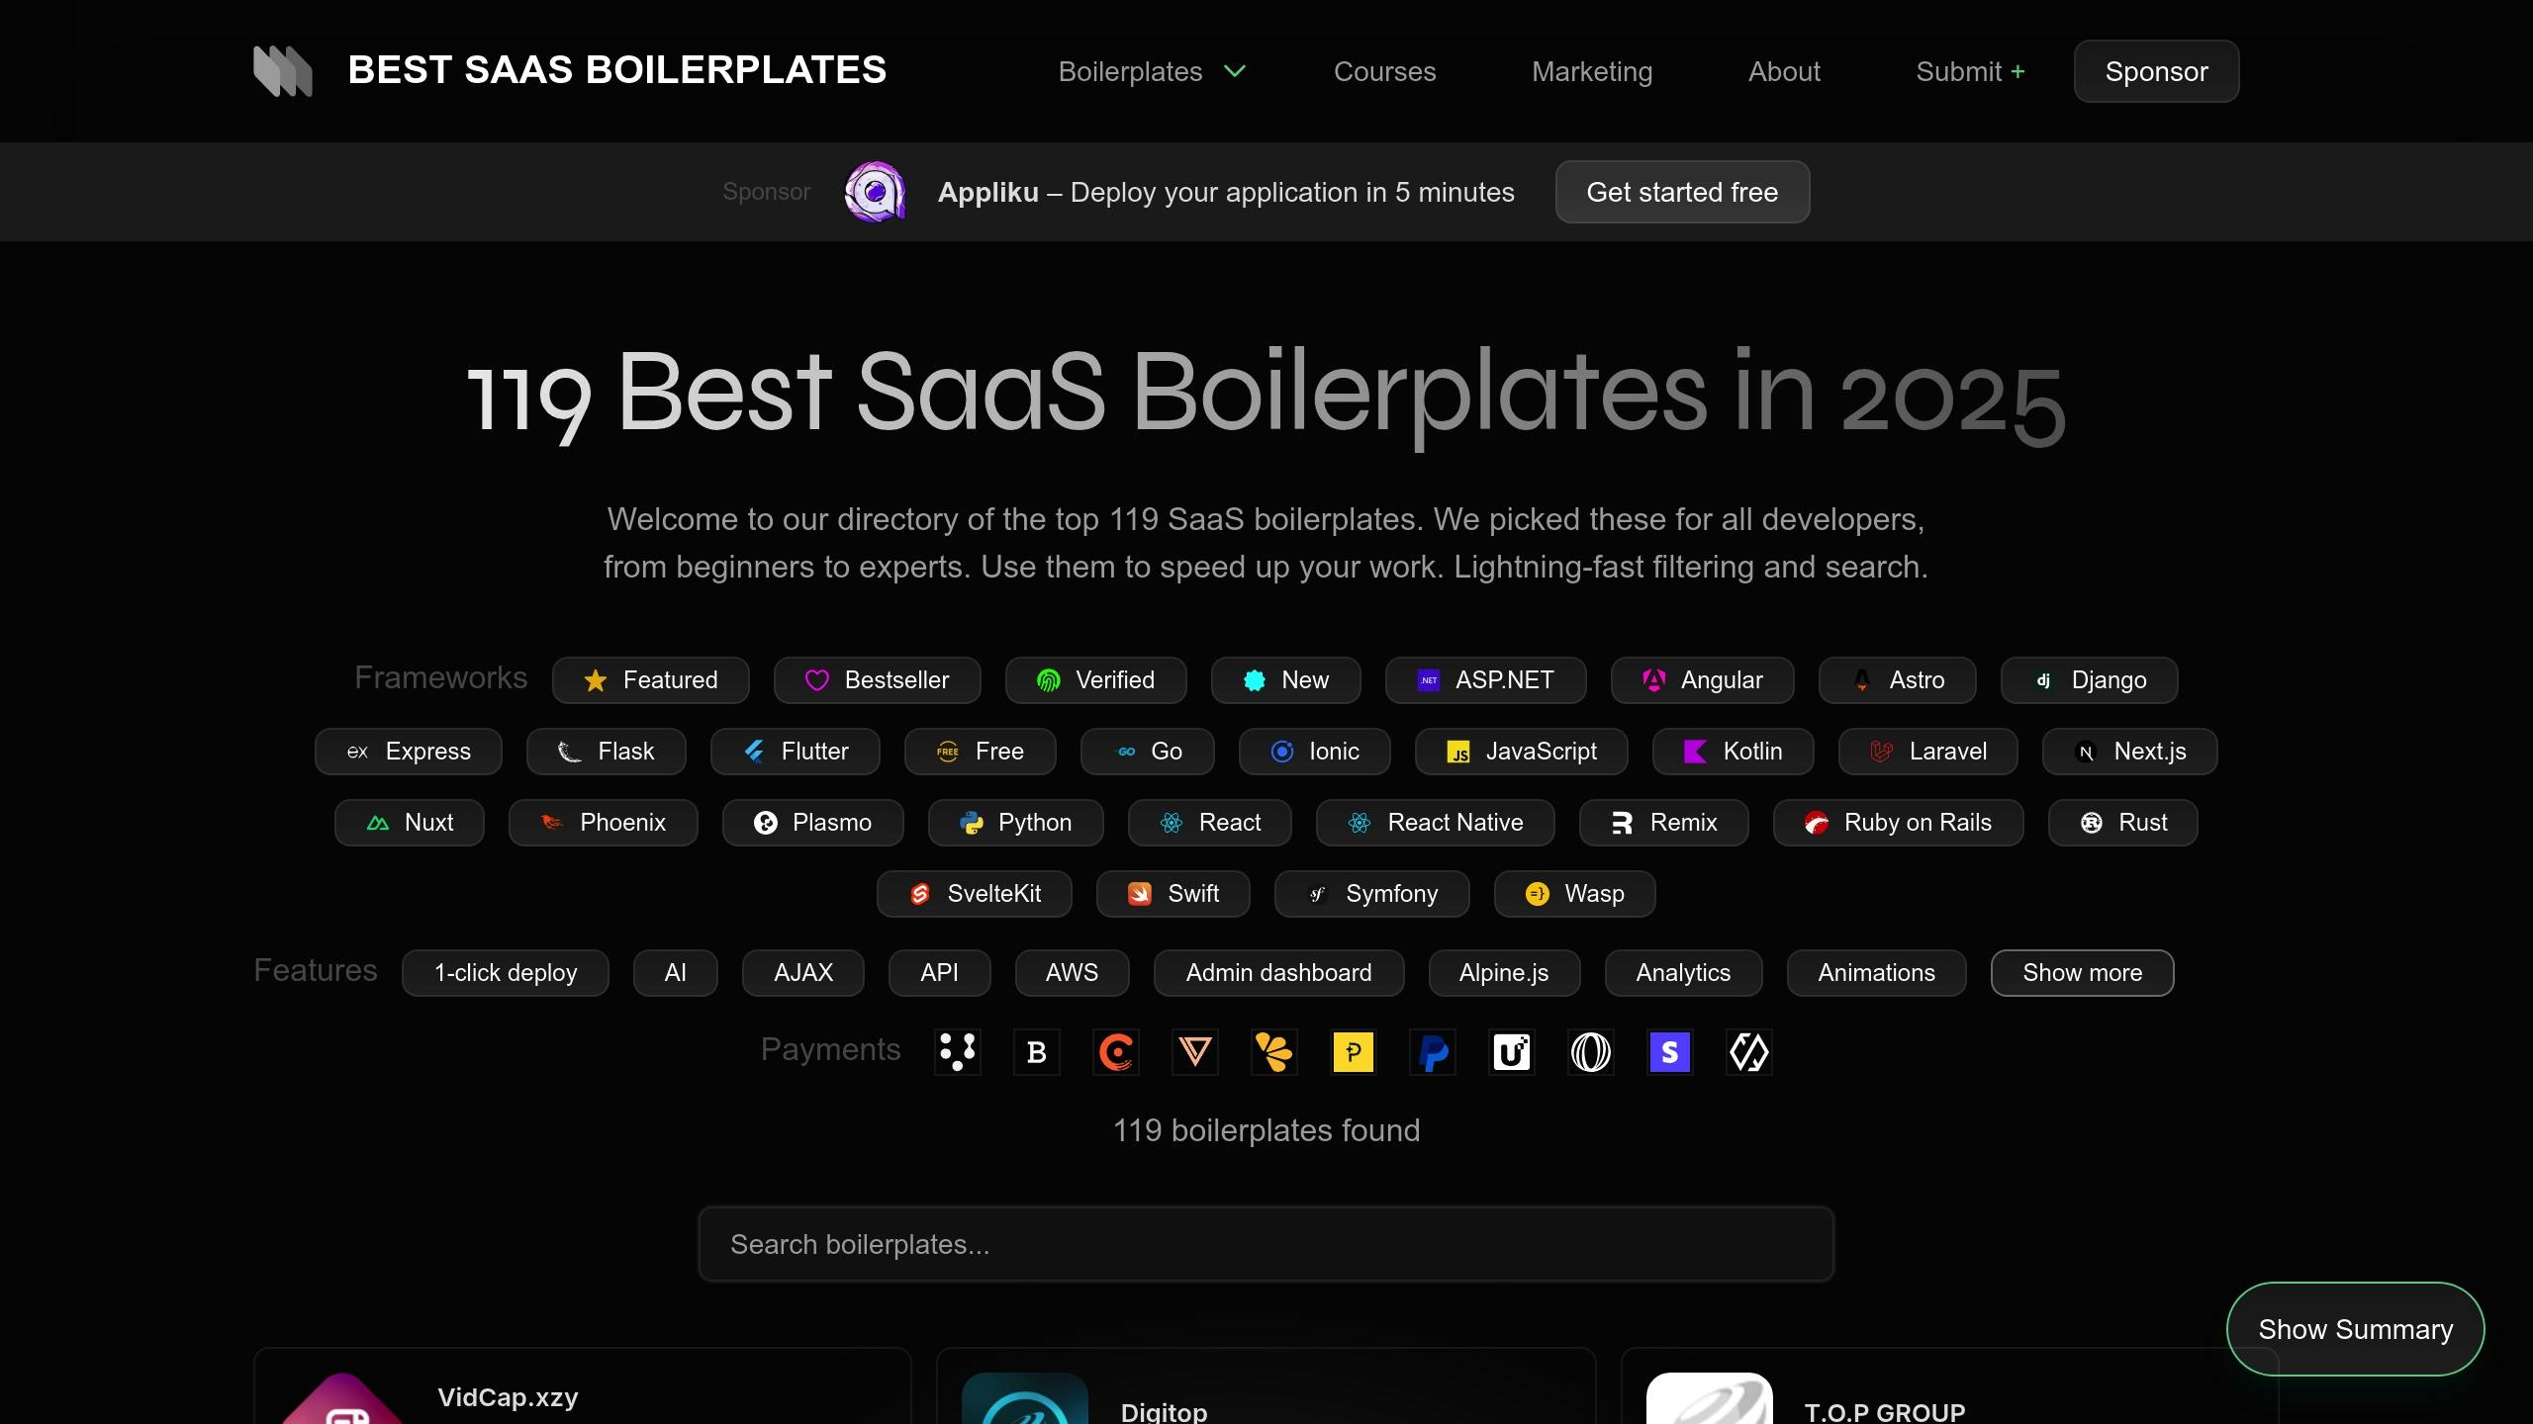The height and width of the screenshot is (1424, 2533).
Task: Expand features with Show more
Action: coord(2082,973)
